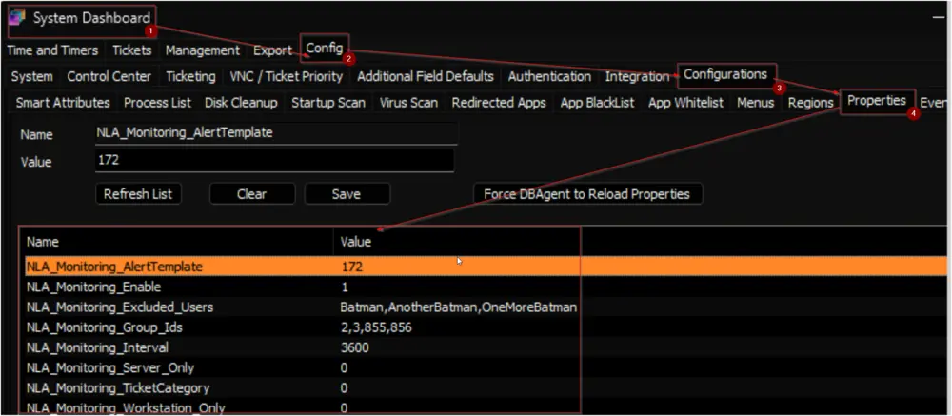
Task: Minimize the System Dashboard window
Action: click(939, 19)
